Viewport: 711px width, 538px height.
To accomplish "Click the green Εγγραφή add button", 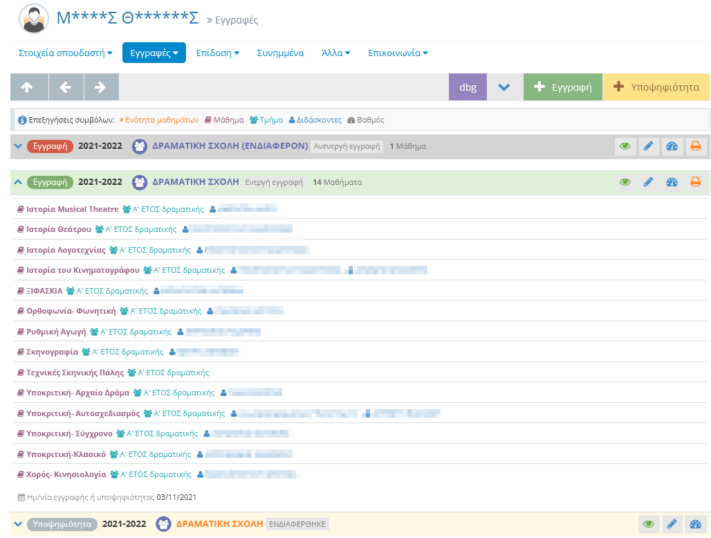I will click(563, 87).
